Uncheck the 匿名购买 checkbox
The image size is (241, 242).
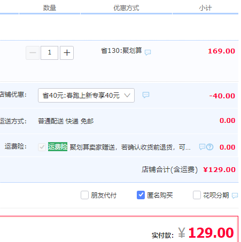pos(141,195)
